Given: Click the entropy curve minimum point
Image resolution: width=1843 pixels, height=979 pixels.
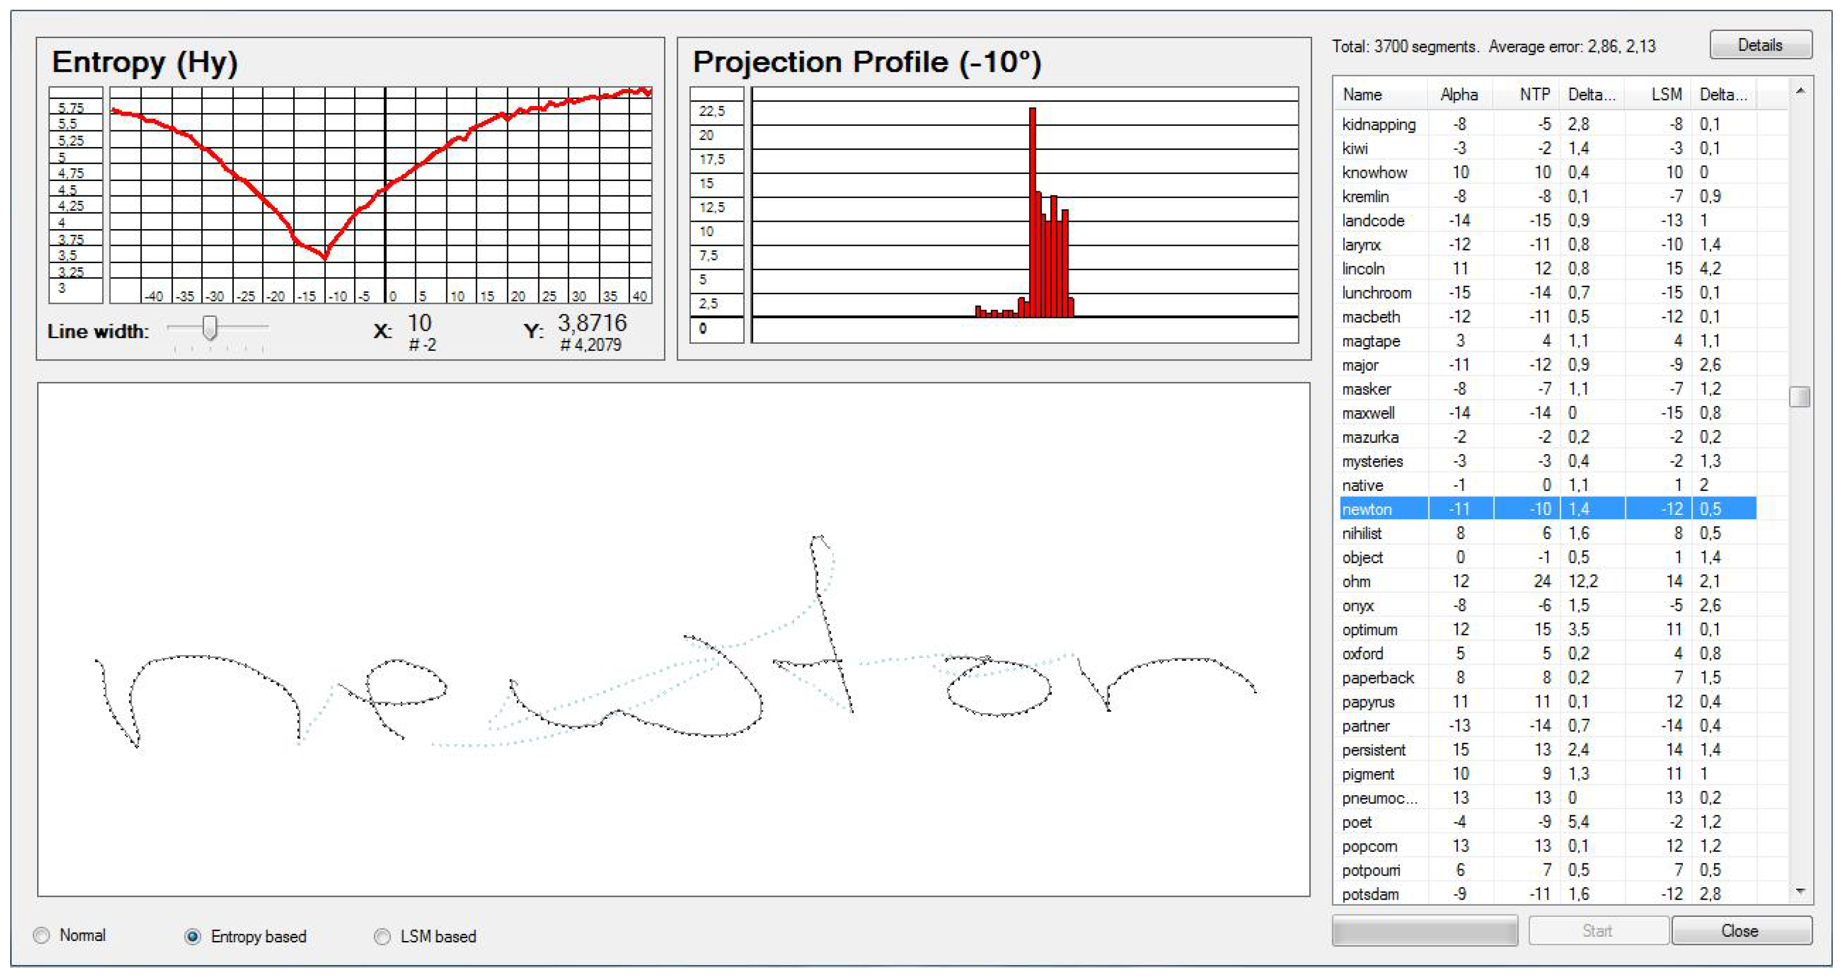Looking at the screenshot, I should pos(326,257).
